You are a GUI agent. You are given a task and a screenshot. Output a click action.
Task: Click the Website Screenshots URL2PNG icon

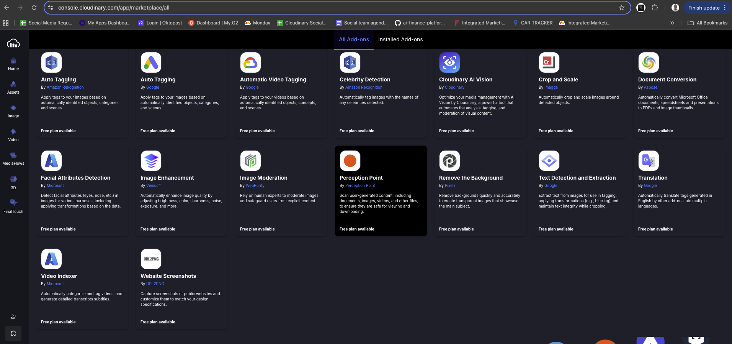[151, 259]
